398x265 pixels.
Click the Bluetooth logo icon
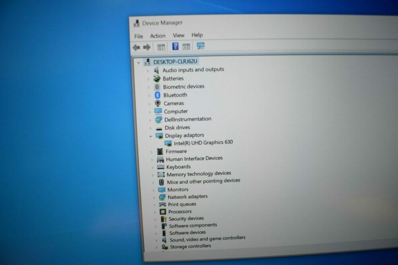click(157, 95)
